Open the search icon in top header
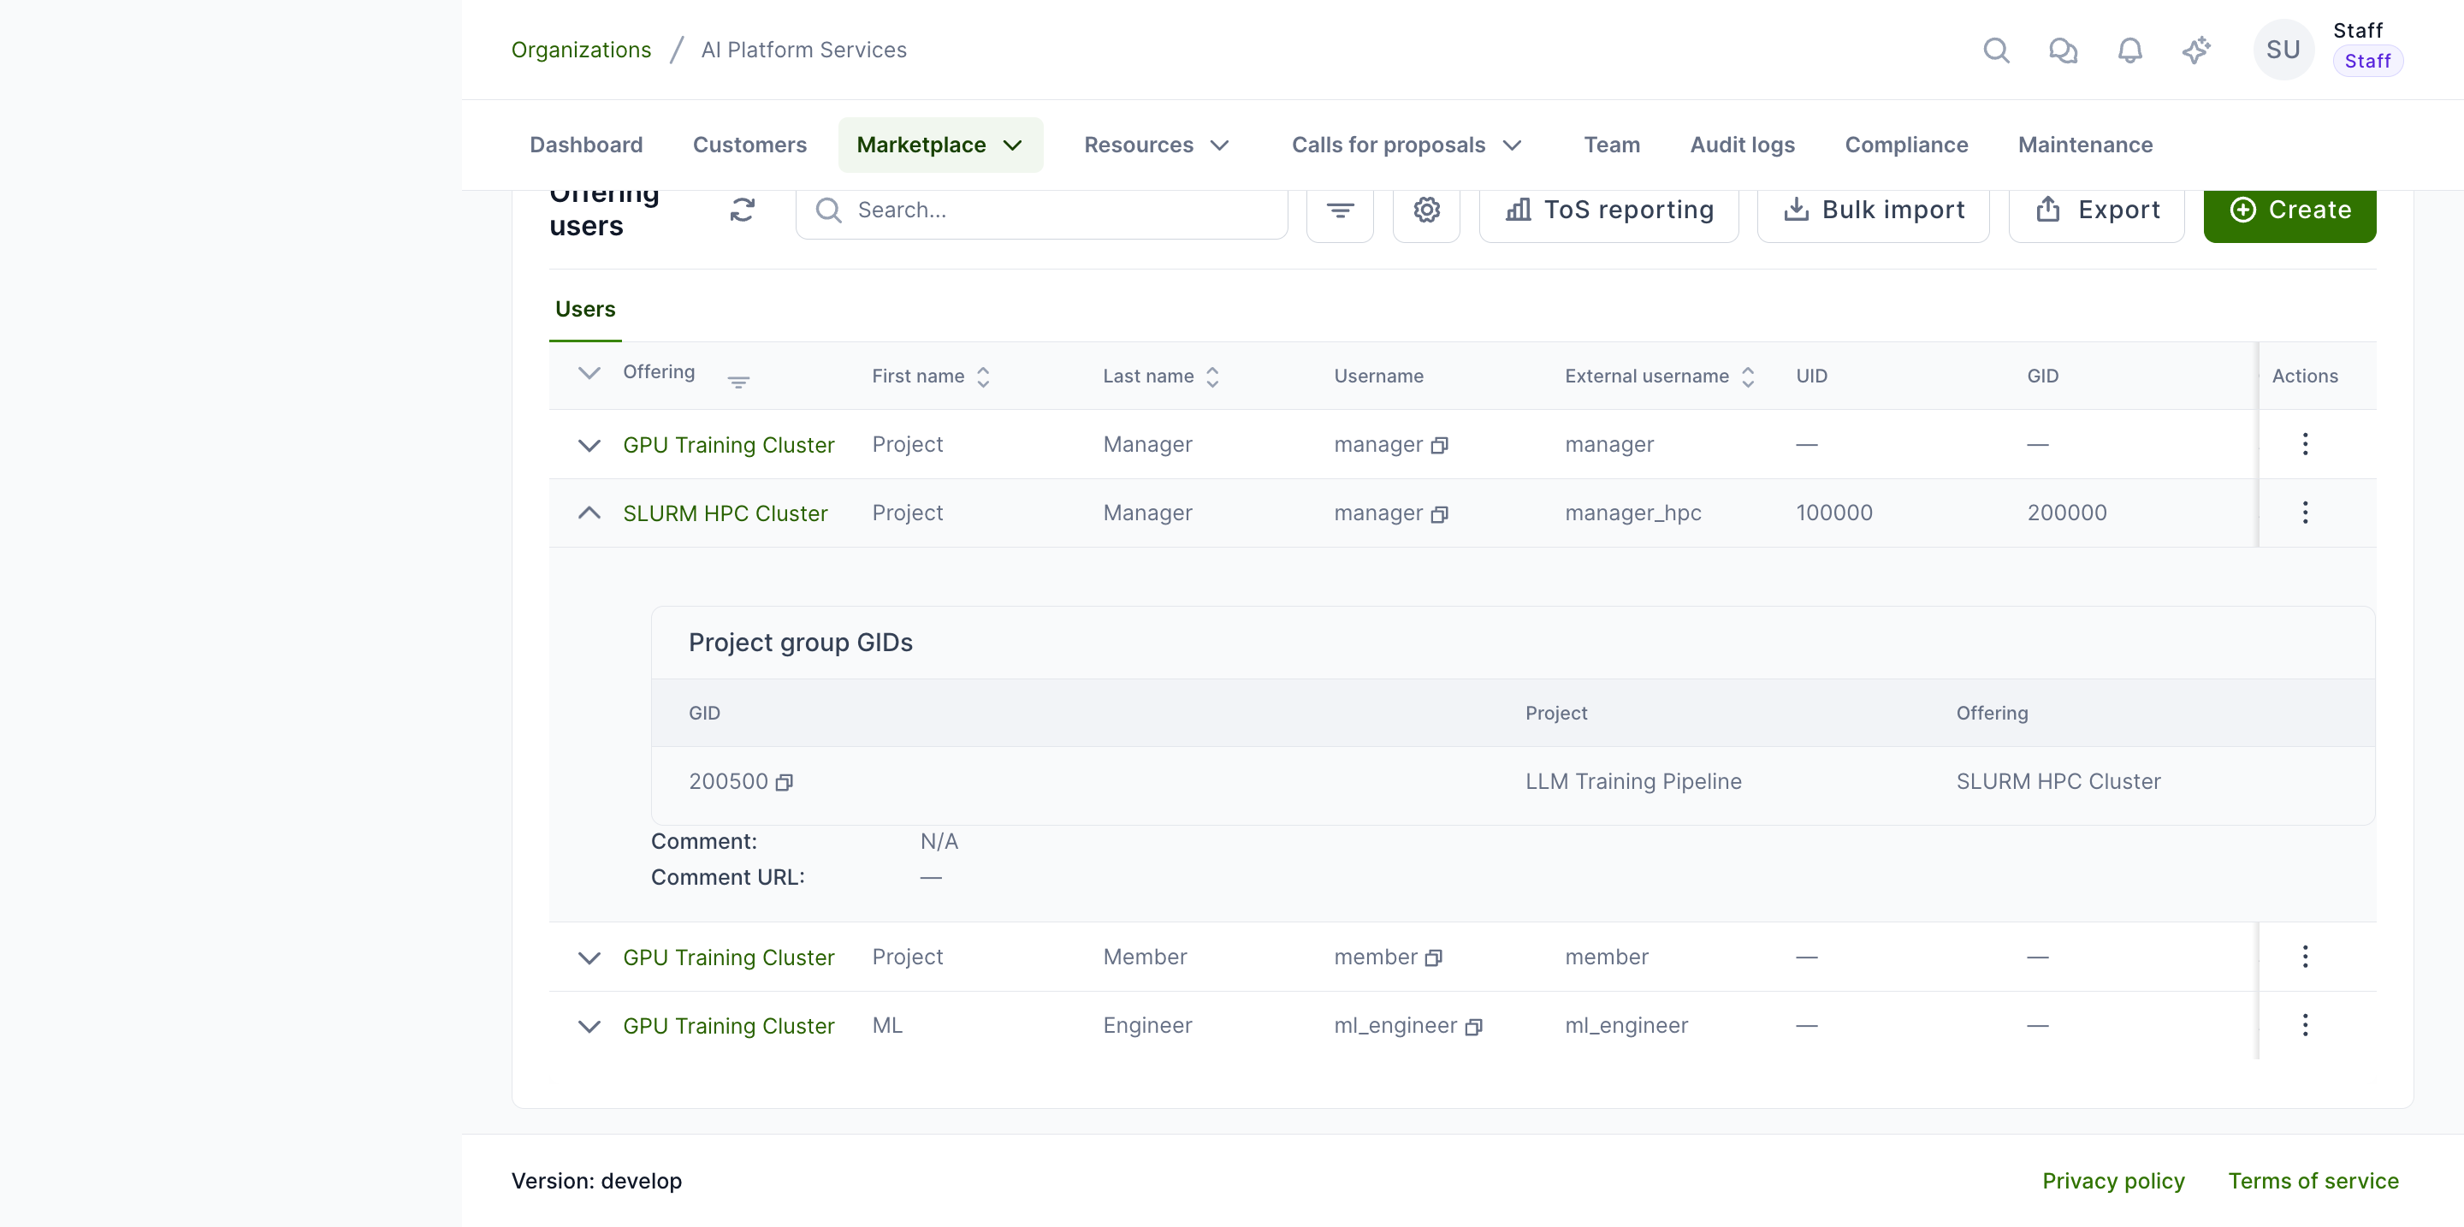The width and height of the screenshot is (2464, 1227). coord(1995,50)
